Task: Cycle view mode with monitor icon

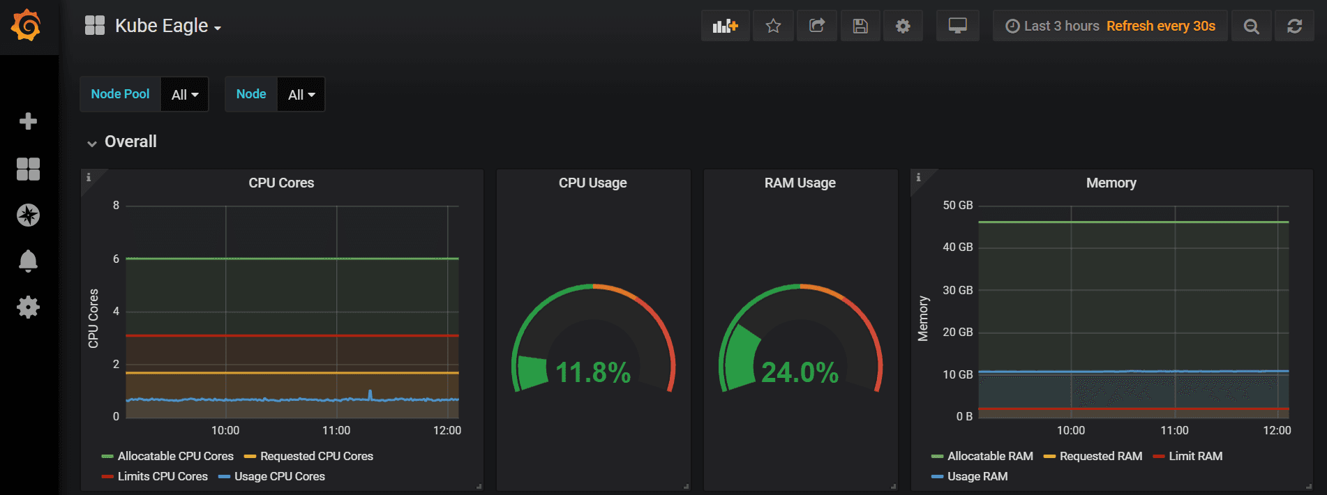Action: (x=957, y=26)
